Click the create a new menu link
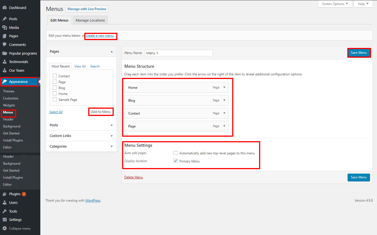The image size is (377, 235). 100,36
